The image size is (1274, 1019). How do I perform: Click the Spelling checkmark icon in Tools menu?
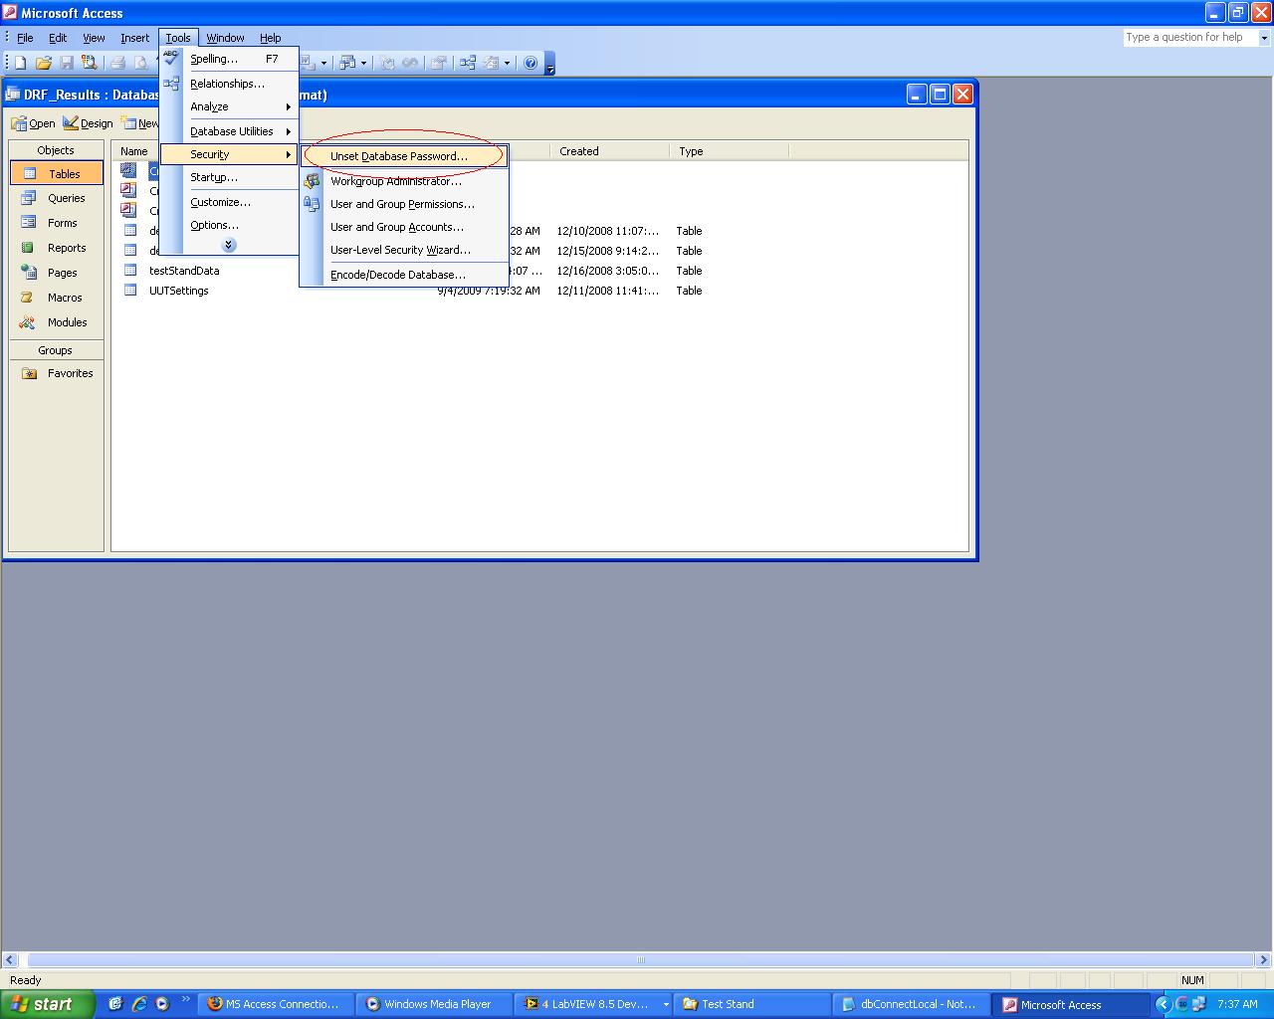171,59
